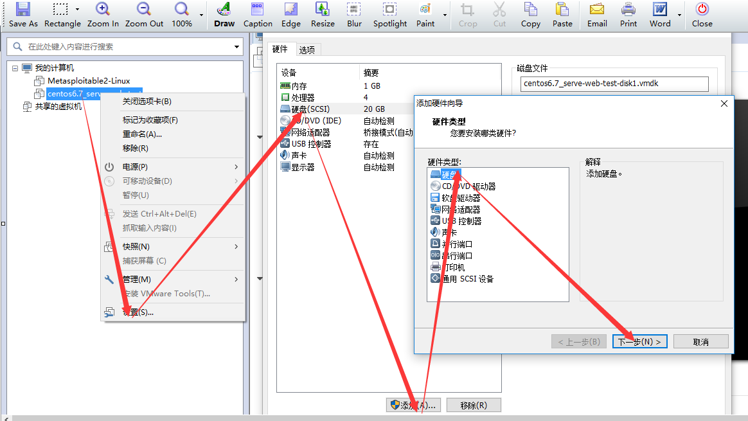
Task: Select USB 控制器 in the wizard list
Action: coord(456,221)
